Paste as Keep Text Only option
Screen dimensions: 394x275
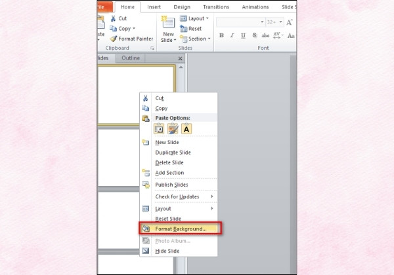(186, 129)
